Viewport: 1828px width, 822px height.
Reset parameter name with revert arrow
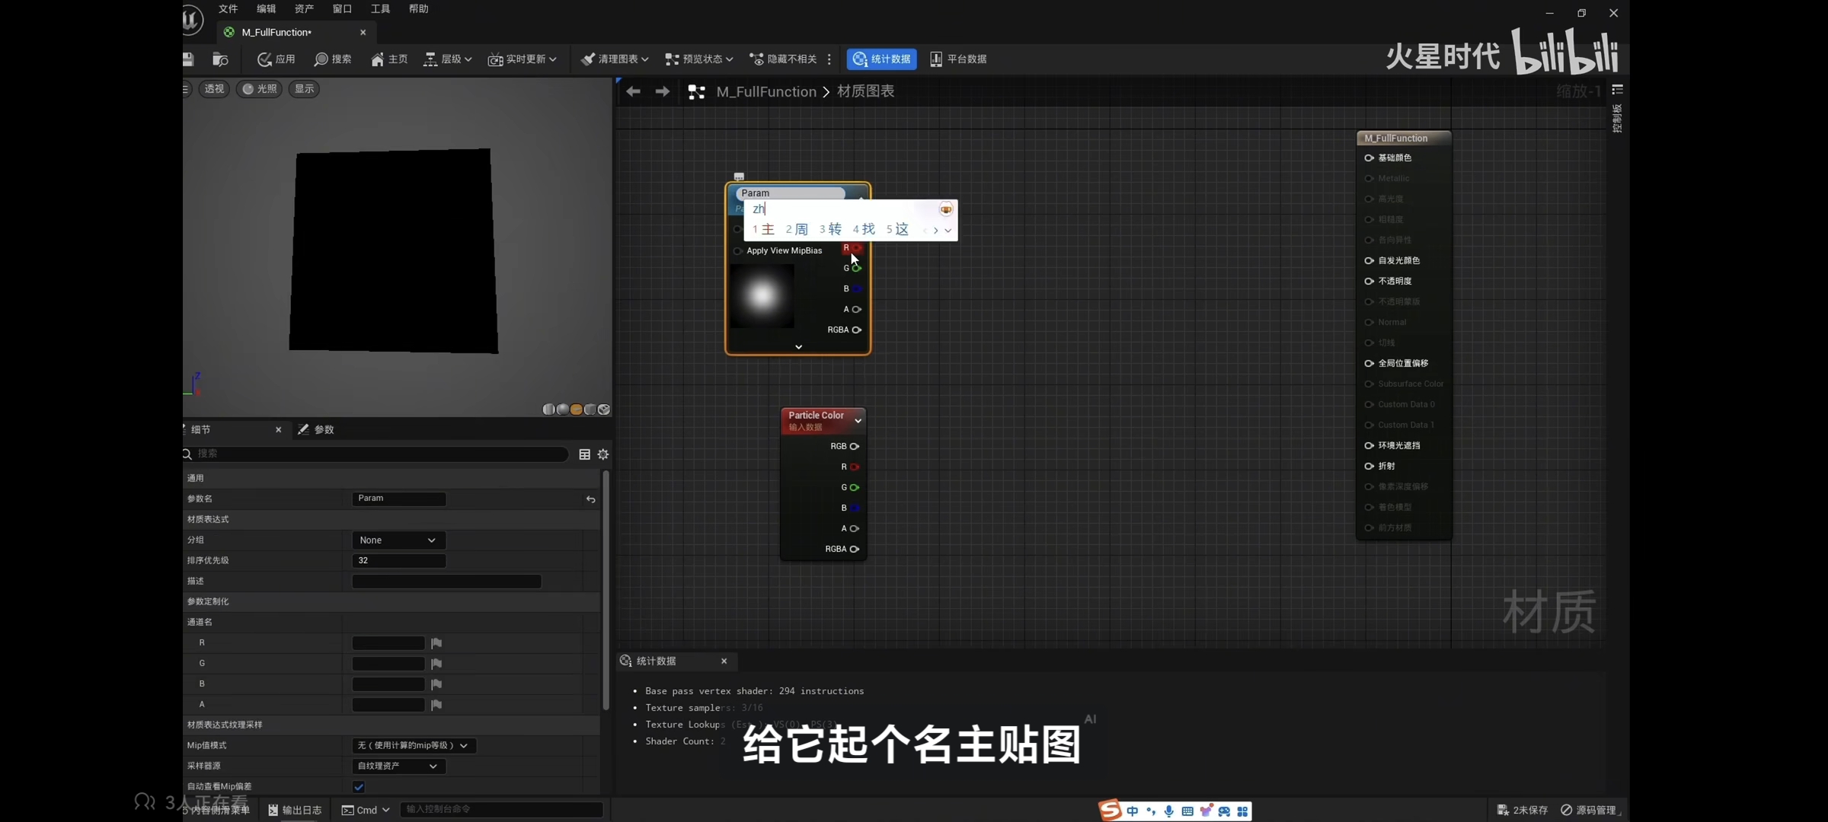(590, 499)
